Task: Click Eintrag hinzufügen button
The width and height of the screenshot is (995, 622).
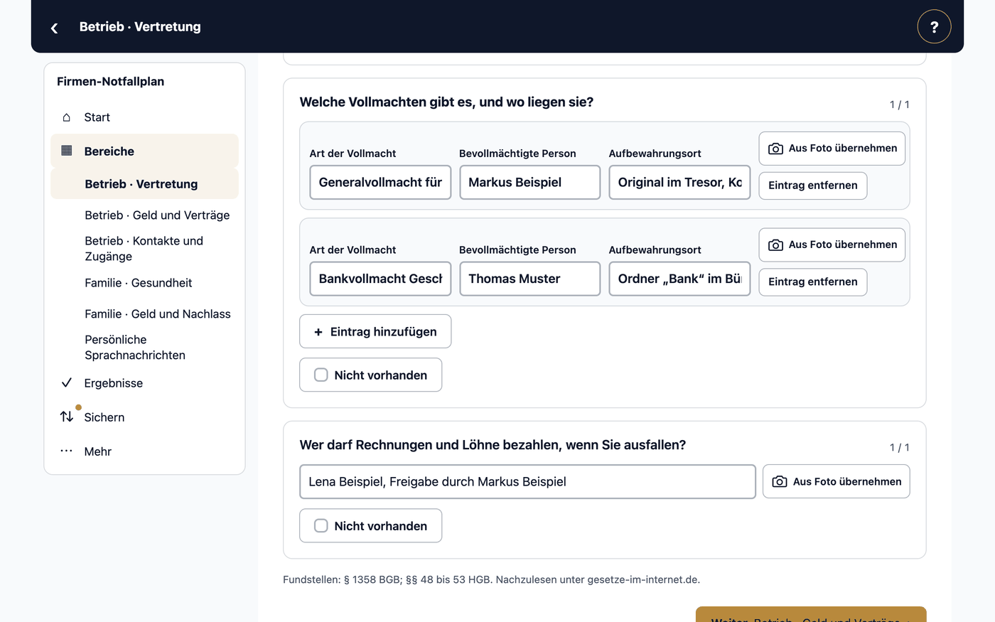Action: point(375,331)
